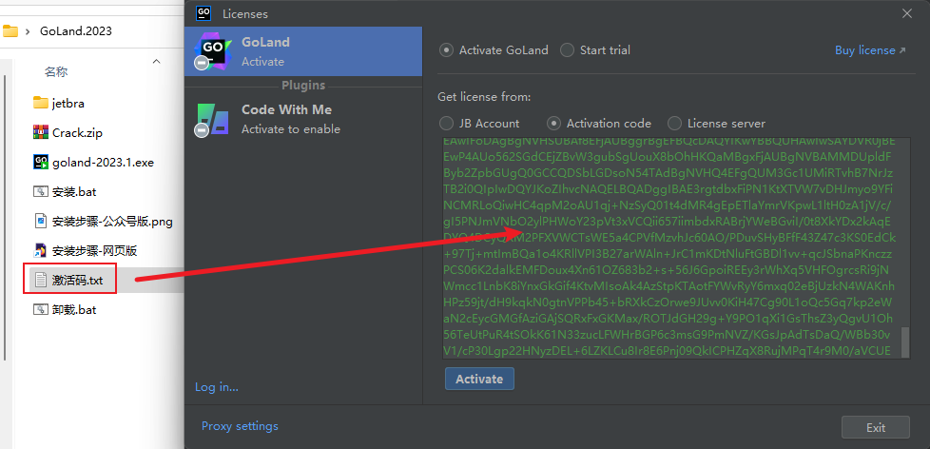Click the Explorer pane's vertical scrollbar

pyautogui.click(x=5, y=217)
